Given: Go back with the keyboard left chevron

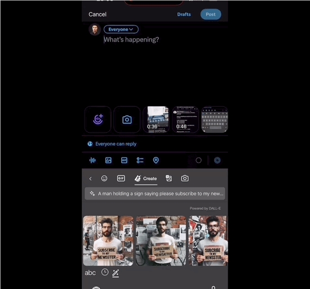Looking at the screenshot, I should point(91,179).
